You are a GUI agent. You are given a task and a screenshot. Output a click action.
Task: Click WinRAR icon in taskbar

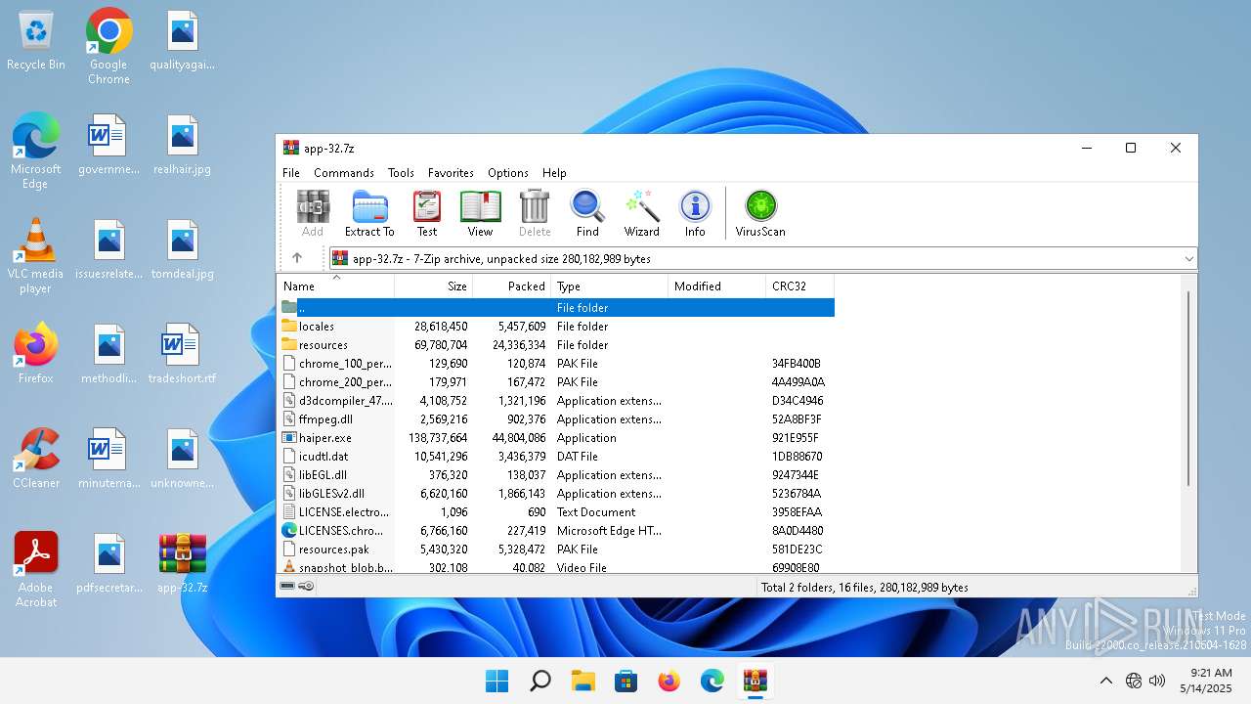(755, 681)
